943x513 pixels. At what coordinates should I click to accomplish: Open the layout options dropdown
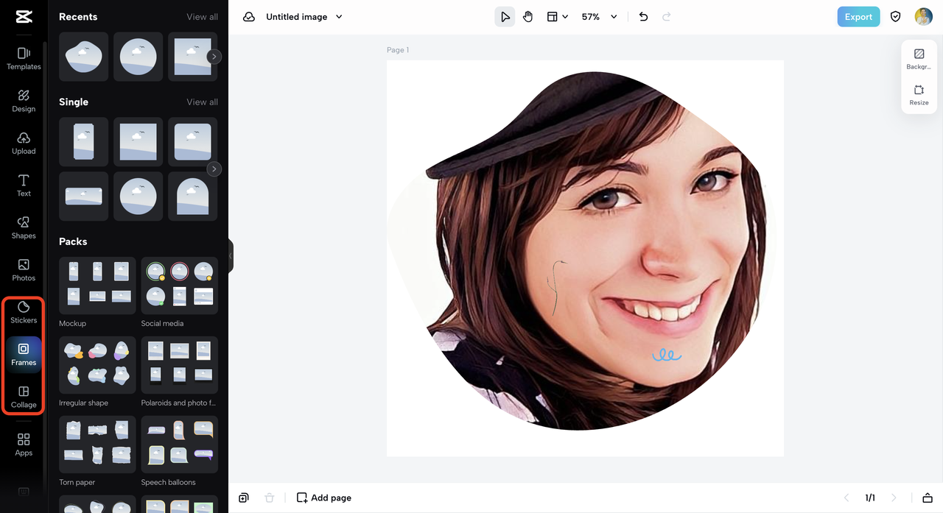(x=557, y=17)
